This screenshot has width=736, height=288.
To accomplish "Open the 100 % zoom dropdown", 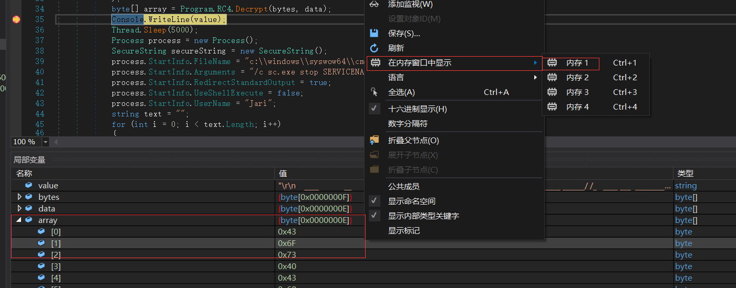I will click(45, 142).
